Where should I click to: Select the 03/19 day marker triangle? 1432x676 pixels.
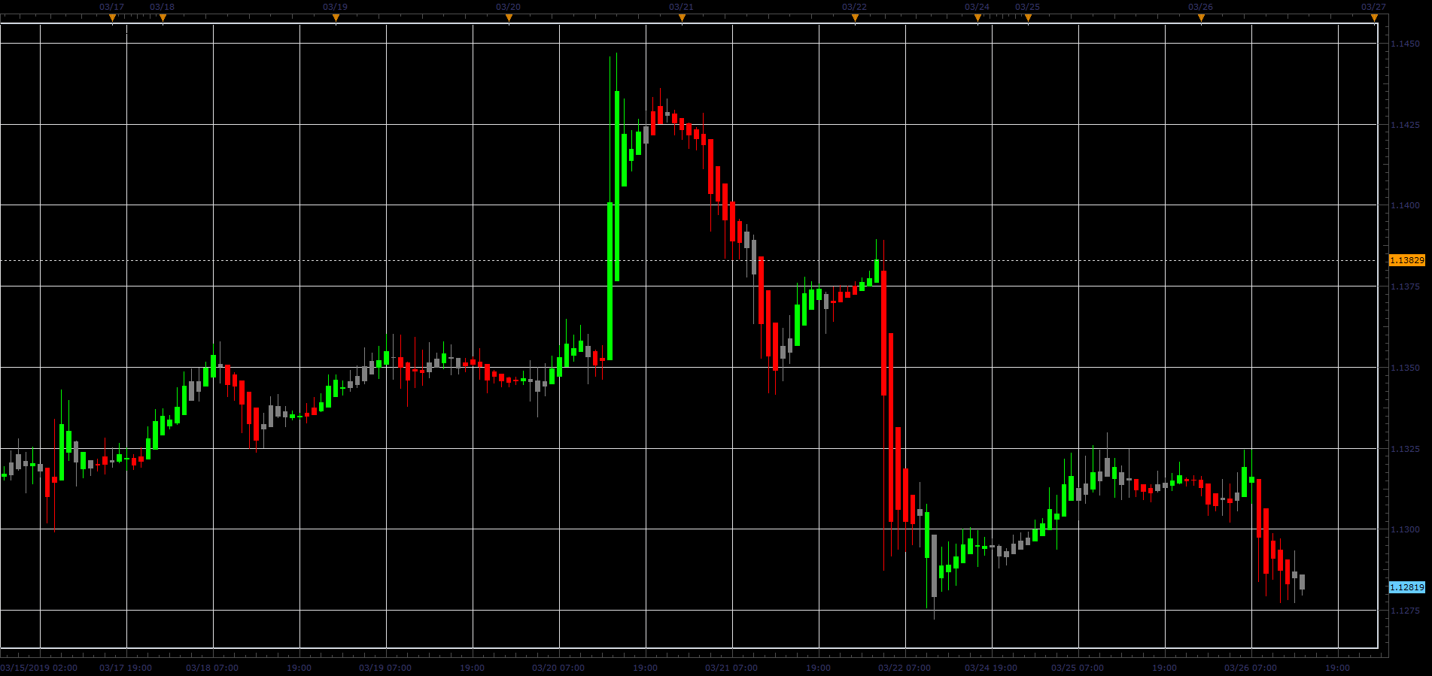coord(336,18)
